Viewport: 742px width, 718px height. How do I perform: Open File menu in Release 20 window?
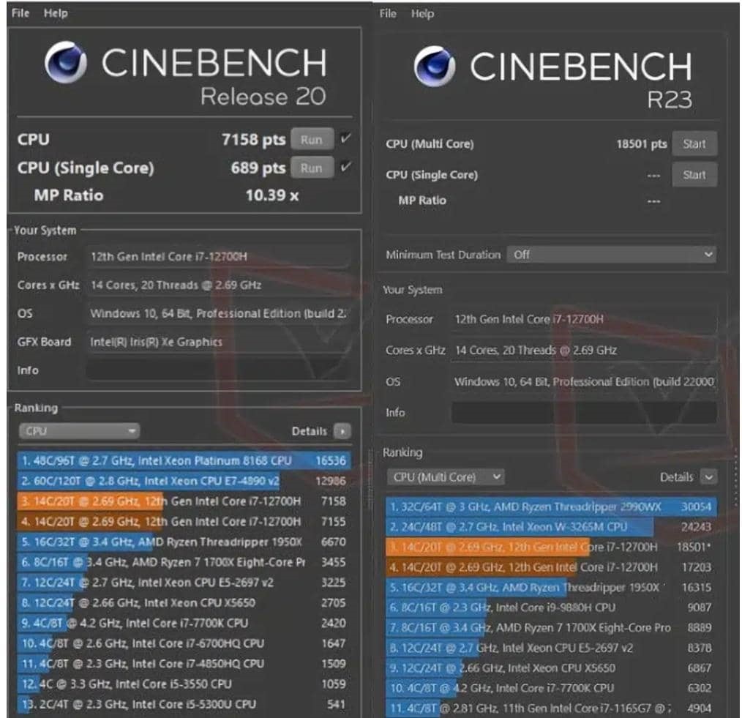(x=20, y=13)
